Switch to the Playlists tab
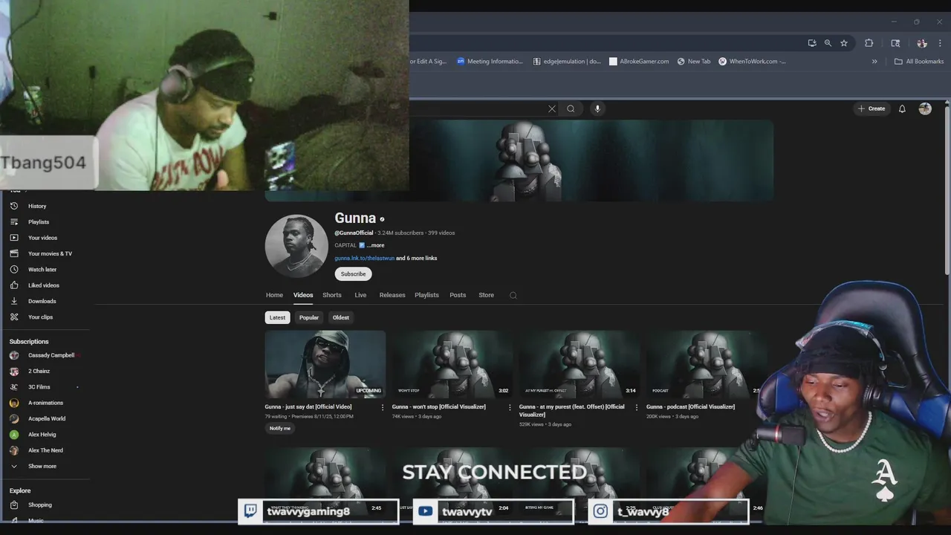This screenshot has height=535, width=951. (x=426, y=295)
